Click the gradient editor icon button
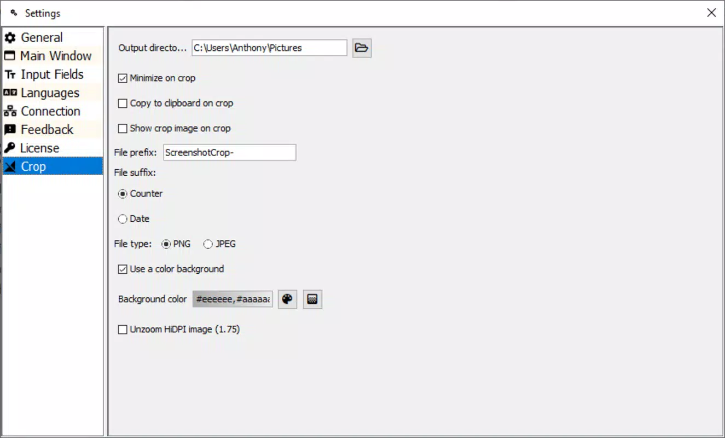The width and height of the screenshot is (725, 438). click(312, 299)
